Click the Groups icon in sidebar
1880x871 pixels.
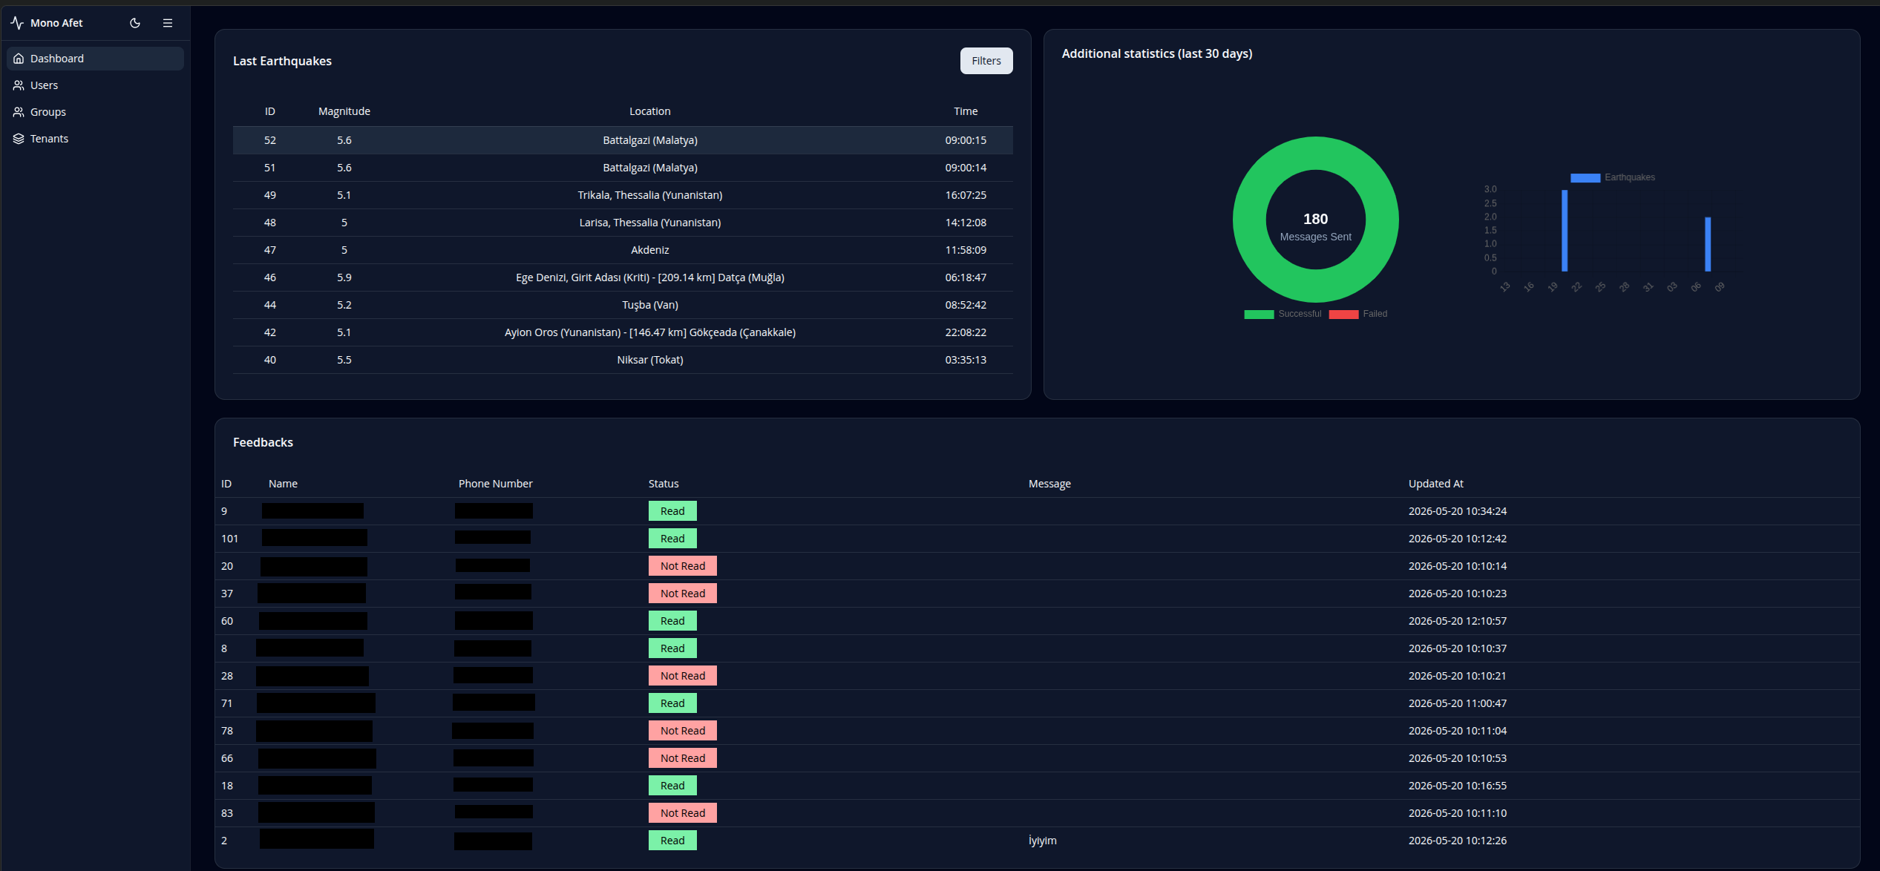coord(19,112)
